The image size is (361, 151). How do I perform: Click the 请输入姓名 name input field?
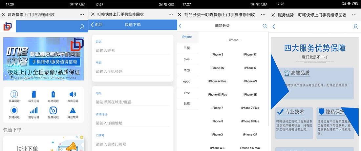133,50
